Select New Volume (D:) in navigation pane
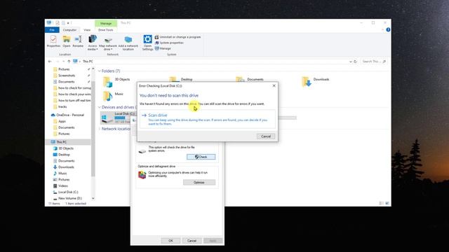The height and width of the screenshot is (252, 449). coord(70,198)
